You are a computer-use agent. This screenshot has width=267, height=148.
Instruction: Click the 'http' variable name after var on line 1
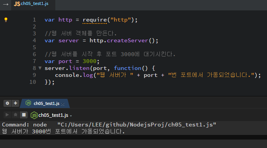[65, 20]
